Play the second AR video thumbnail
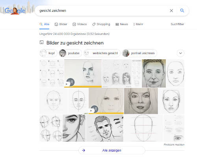This screenshot has width=197, height=159. [x=106, y=101]
